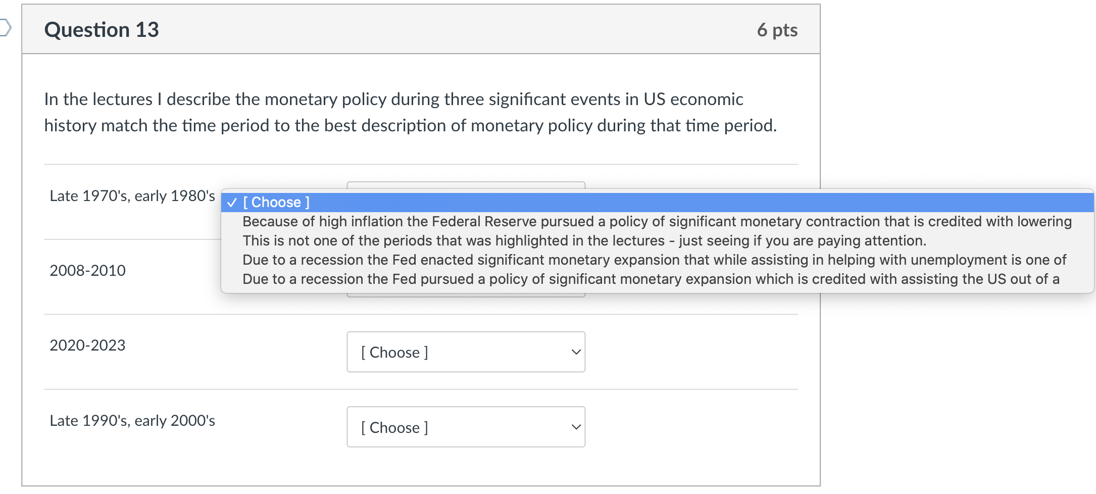Choose the option starting 'Because of high inflation'
Viewport: 1096px width, 494px height.
click(x=658, y=221)
